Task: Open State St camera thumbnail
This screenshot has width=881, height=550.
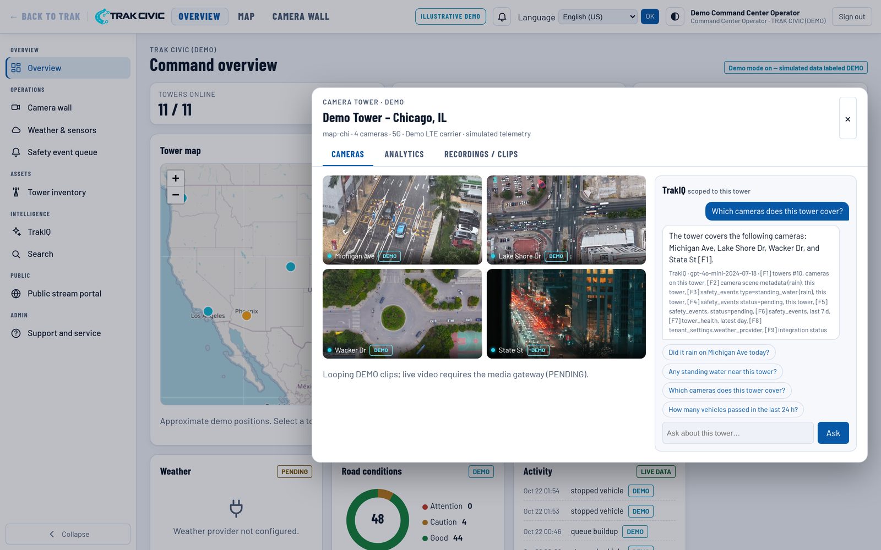Action: pyautogui.click(x=566, y=313)
